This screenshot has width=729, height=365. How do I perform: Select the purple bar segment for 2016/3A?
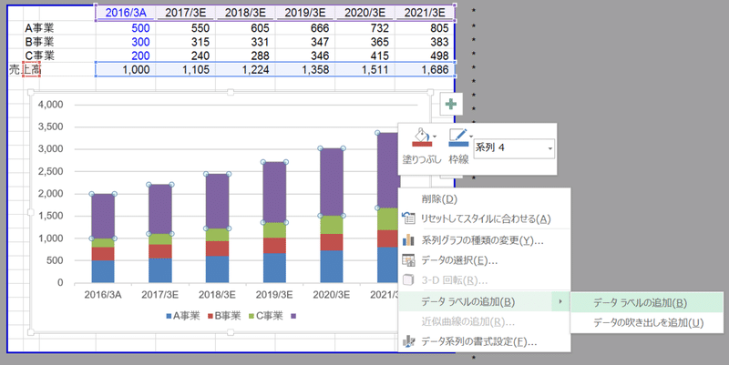tap(103, 216)
